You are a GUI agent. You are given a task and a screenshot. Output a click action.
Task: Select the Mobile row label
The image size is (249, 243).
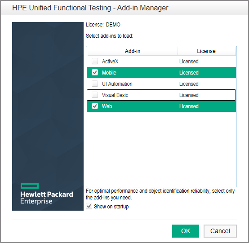pos(109,73)
